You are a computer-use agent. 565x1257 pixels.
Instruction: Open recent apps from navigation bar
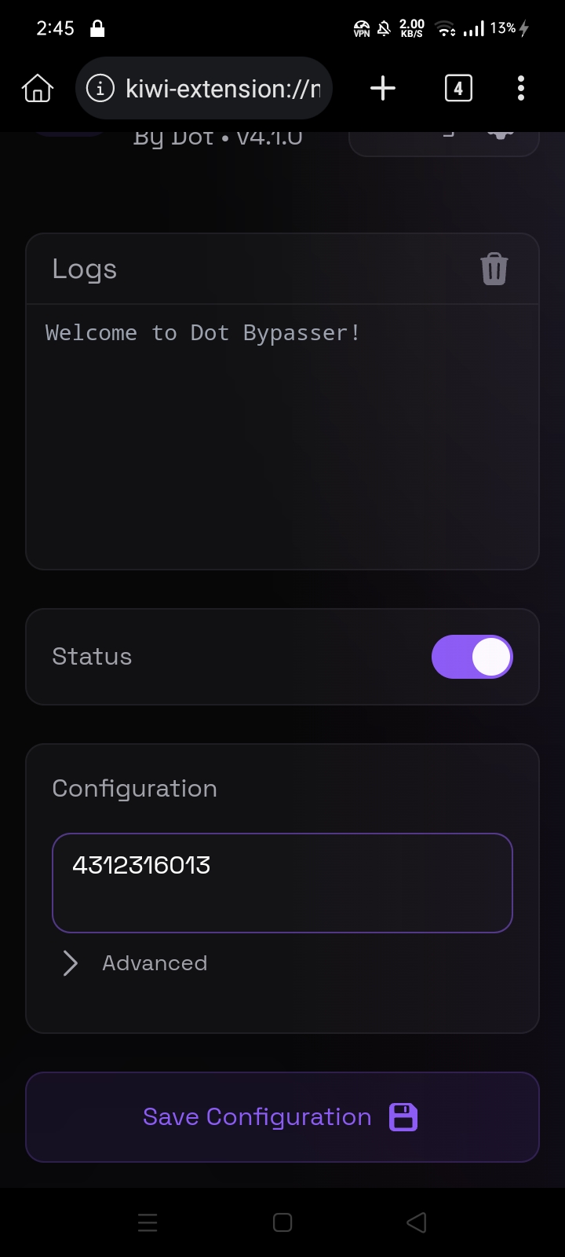[x=148, y=1222]
